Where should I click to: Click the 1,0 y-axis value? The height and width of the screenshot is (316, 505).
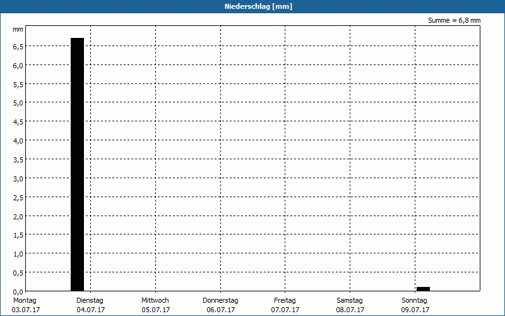tap(18, 254)
